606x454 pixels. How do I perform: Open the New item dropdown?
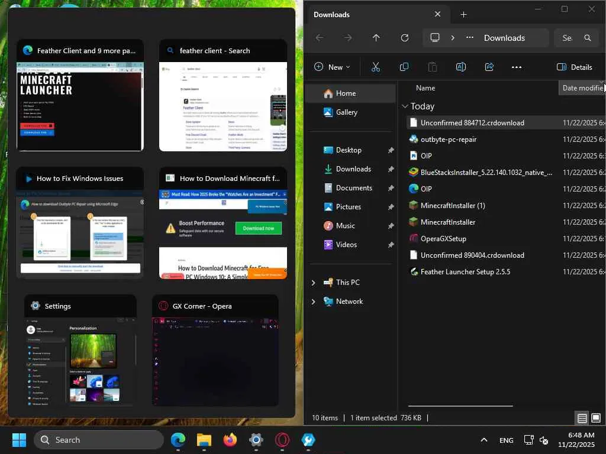click(x=333, y=67)
